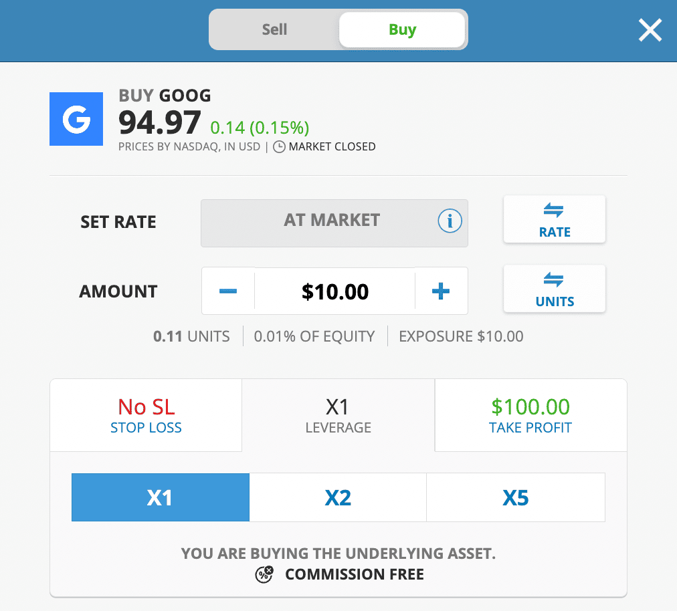Increase amount with the plus button
The image size is (677, 611).
point(440,291)
